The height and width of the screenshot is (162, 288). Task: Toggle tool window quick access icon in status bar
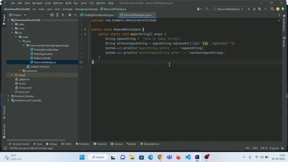(5, 148)
